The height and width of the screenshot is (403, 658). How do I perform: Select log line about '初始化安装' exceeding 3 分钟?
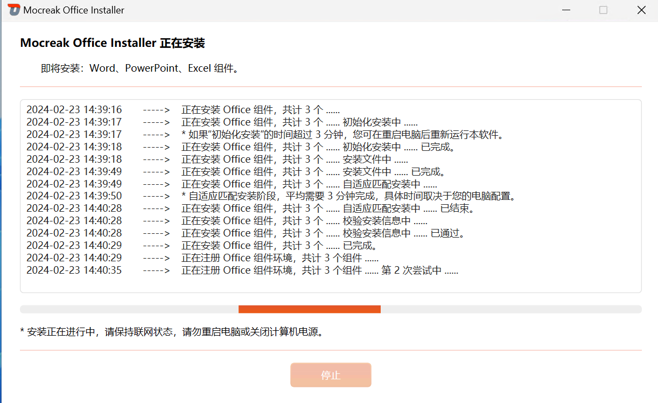pyautogui.click(x=266, y=135)
